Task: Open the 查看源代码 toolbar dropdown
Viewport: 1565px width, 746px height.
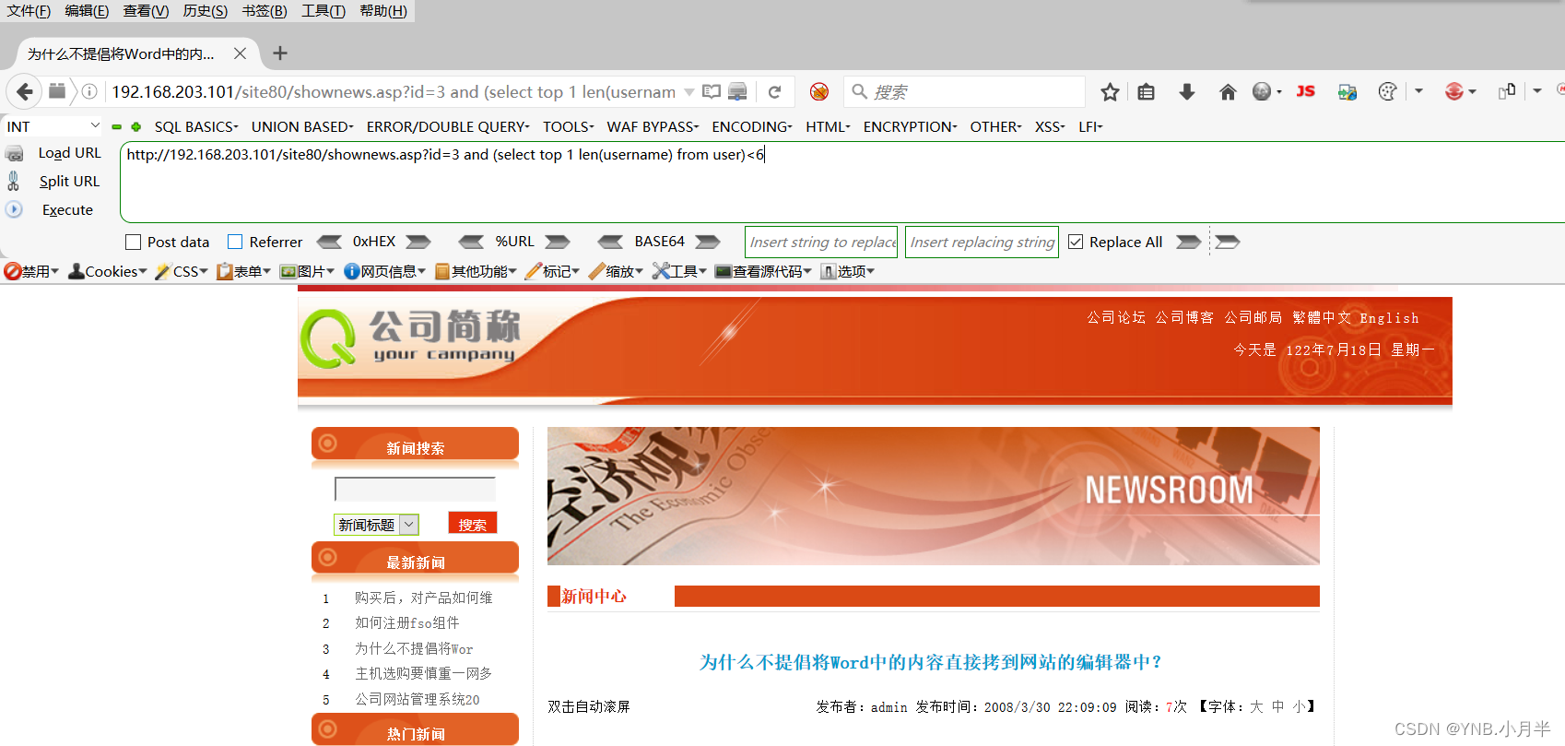Action: 763,271
